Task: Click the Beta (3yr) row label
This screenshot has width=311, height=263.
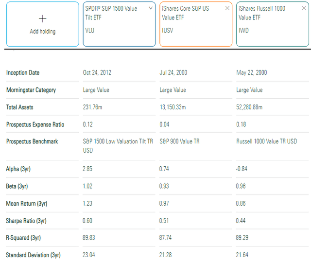Action: pos(17,186)
